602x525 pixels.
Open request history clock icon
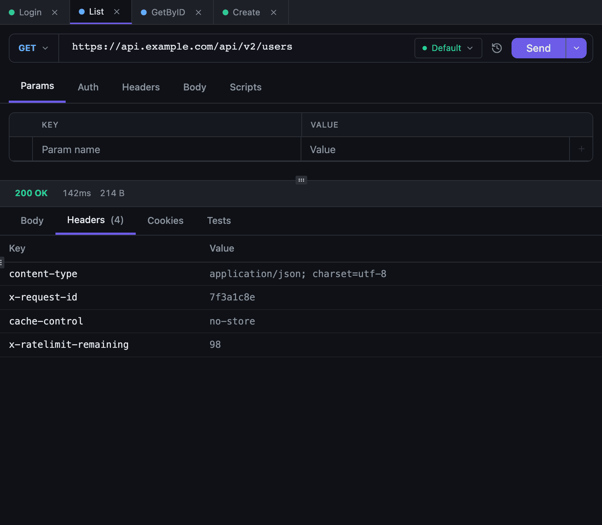(x=497, y=48)
